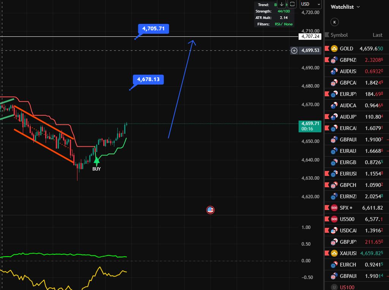This screenshot has width=389, height=290.
Task: Click the blue projection arrow drawing
Action: click(x=181, y=89)
